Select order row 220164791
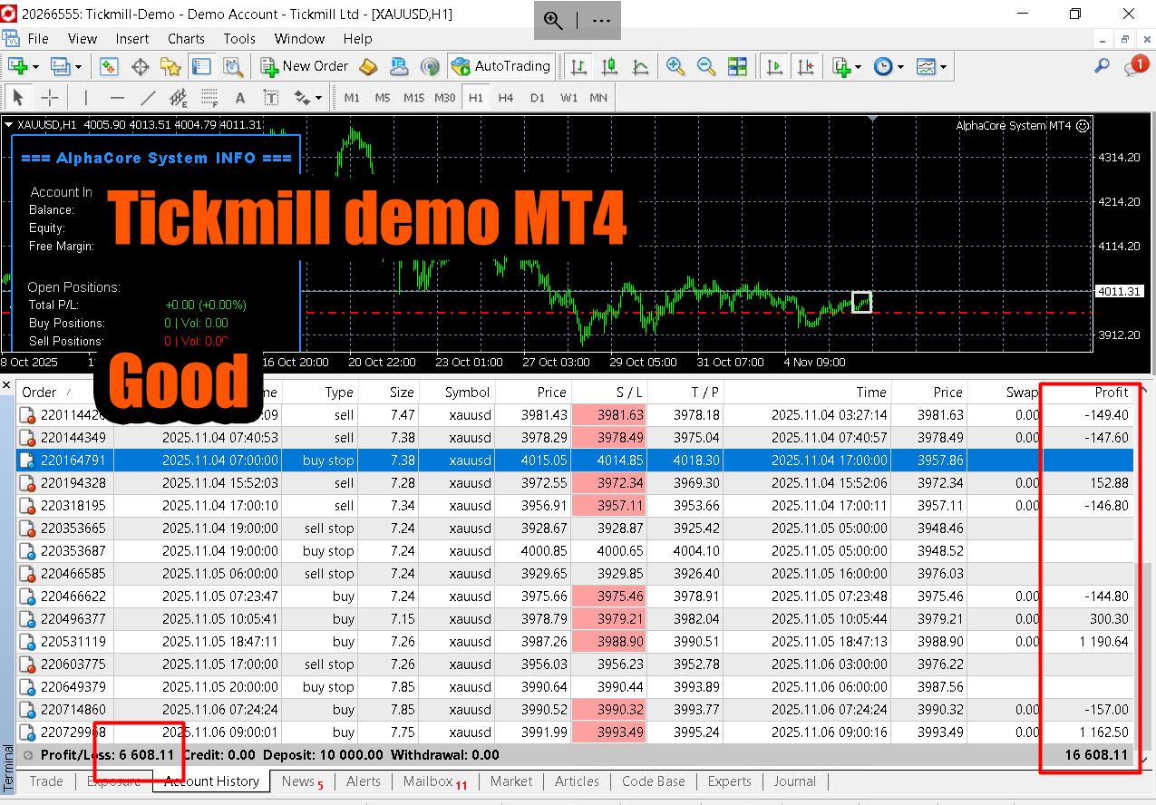Screen dimensions: 1156x805 pyautogui.click(x=575, y=461)
